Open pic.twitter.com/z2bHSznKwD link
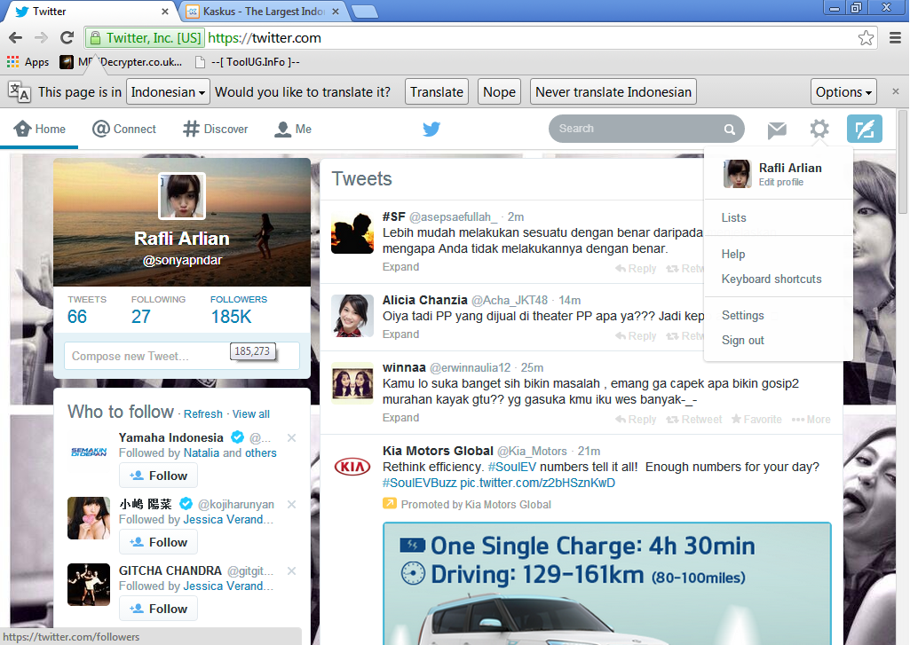Image resolution: width=910 pixels, height=645 pixels. 537,483
